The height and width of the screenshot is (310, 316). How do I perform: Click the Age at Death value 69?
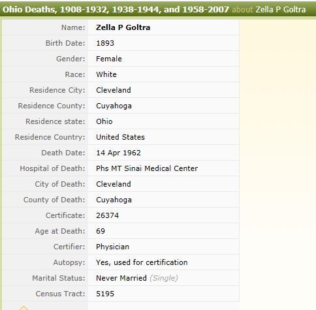(x=101, y=231)
